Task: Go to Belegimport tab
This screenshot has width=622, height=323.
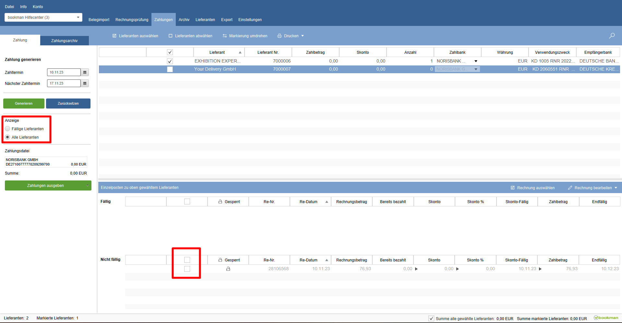Action: tap(99, 20)
